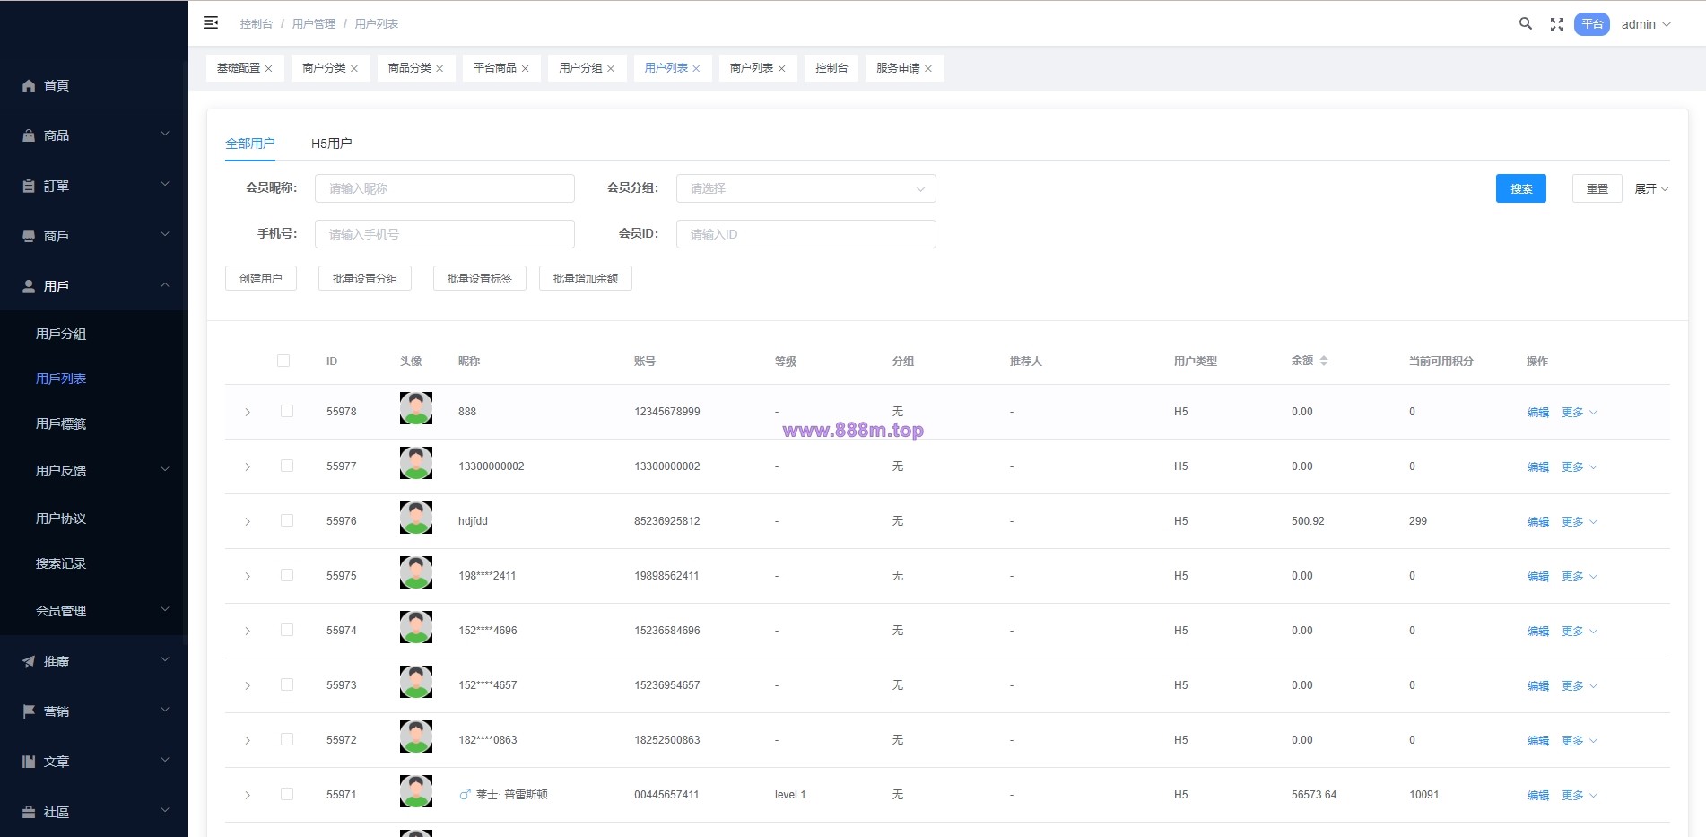Expand more filters with 展开
Image resolution: width=1706 pixels, height=837 pixels.
1651,188
